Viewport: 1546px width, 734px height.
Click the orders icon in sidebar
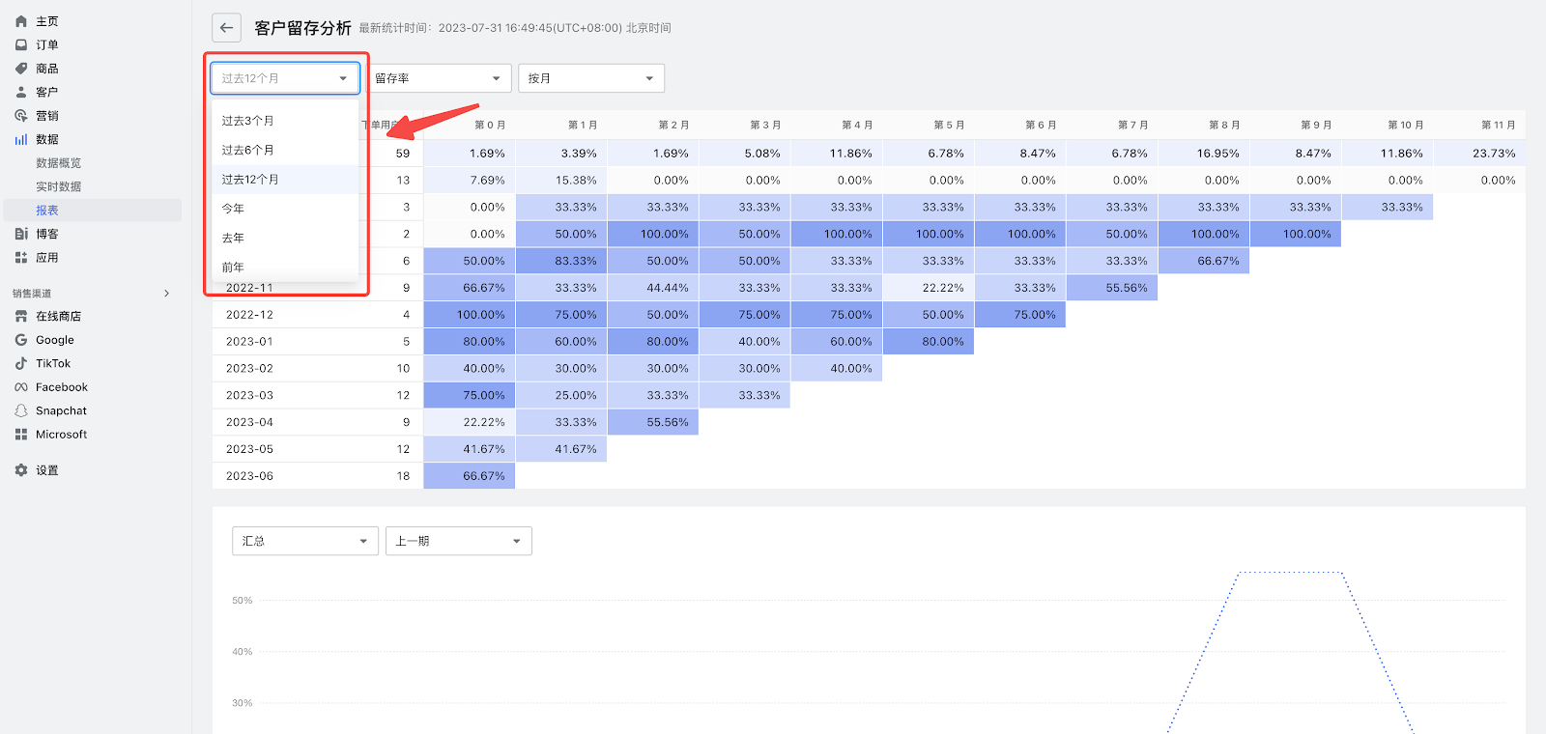click(21, 44)
